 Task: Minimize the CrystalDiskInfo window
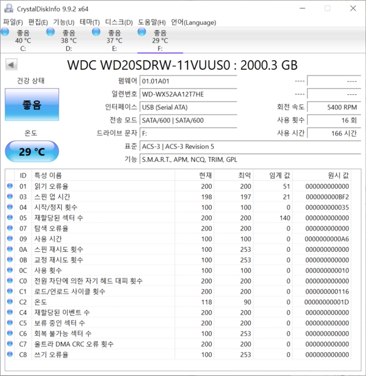pyautogui.click(x=303, y=8)
